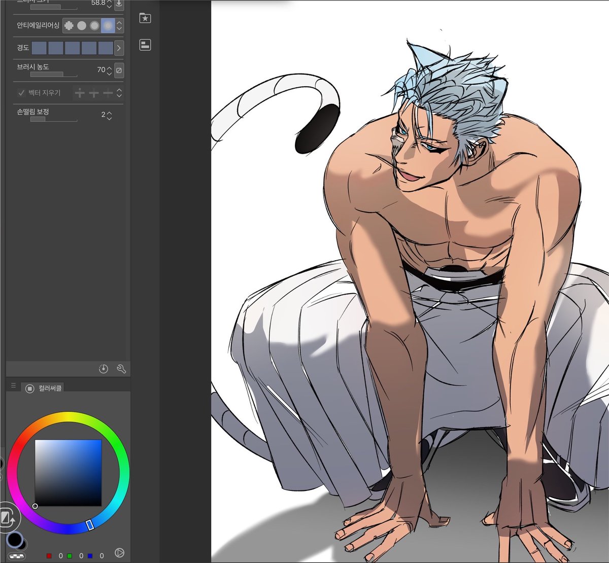Viewport: 609px width, 563px height.
Task: Click the brush density dynamics button
Action: 119,71
